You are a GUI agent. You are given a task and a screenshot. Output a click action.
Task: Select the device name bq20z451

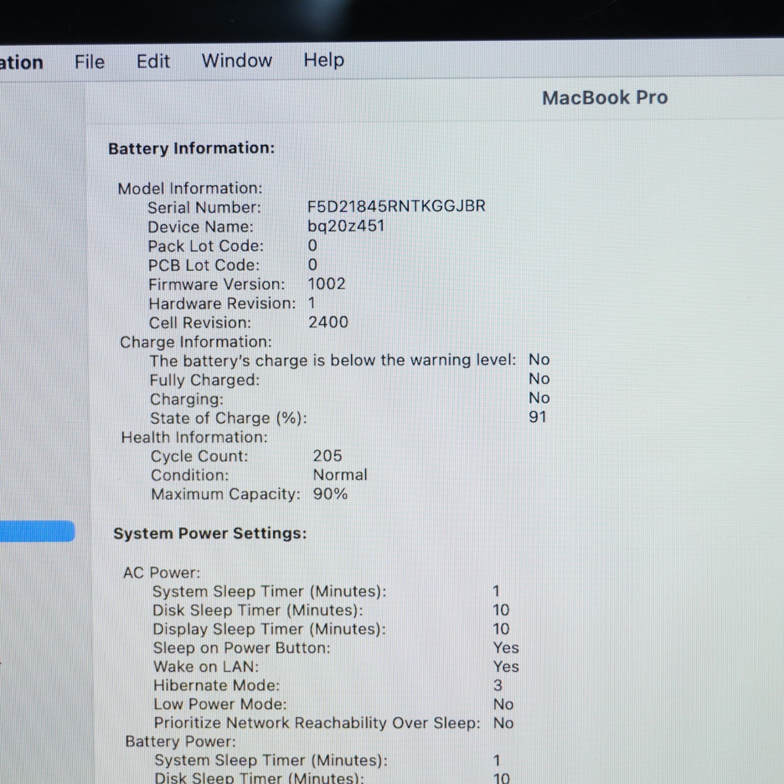[x=346, y=226]
